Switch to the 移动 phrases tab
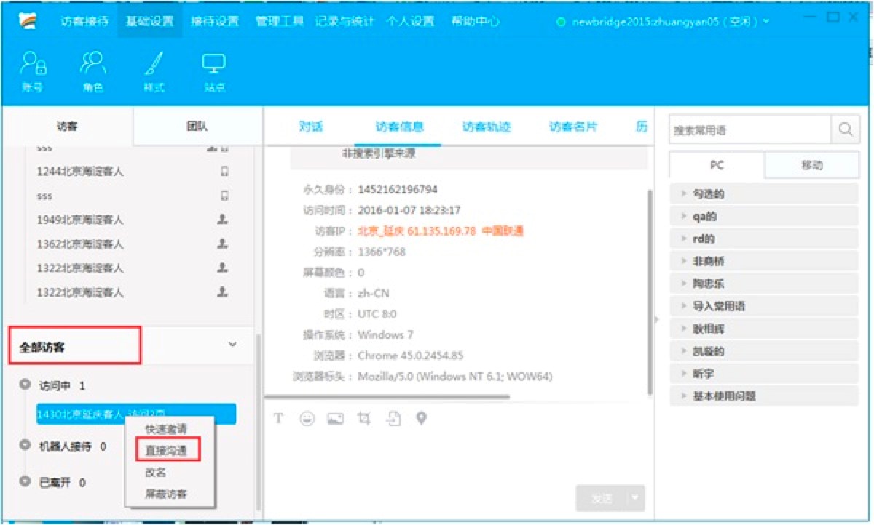Screen dimensions: 874x525 811,165
